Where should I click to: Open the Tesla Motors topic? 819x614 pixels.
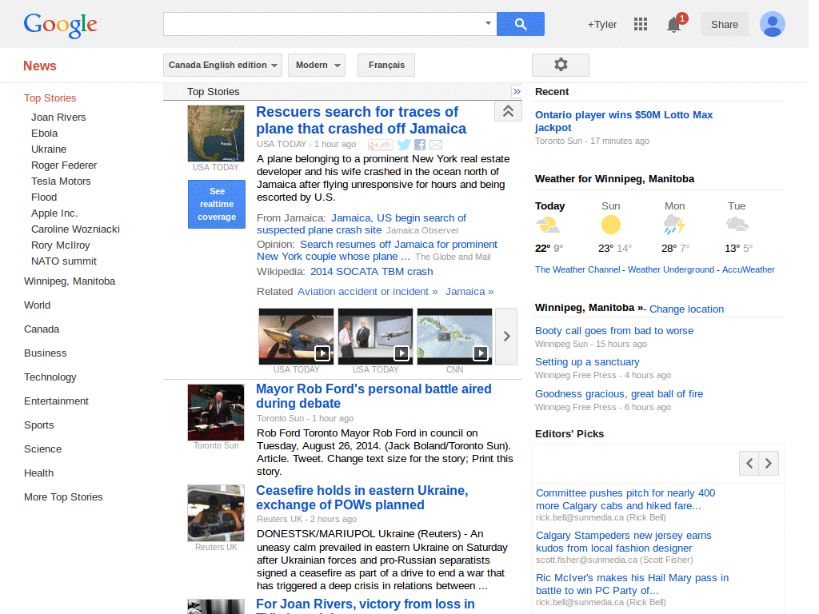61,181
